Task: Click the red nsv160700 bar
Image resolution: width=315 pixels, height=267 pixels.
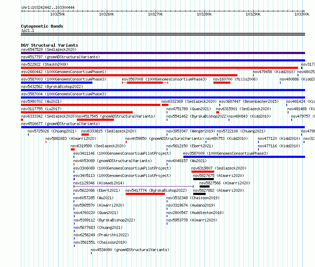Action: pyautogui.click(x=222, y=83)
